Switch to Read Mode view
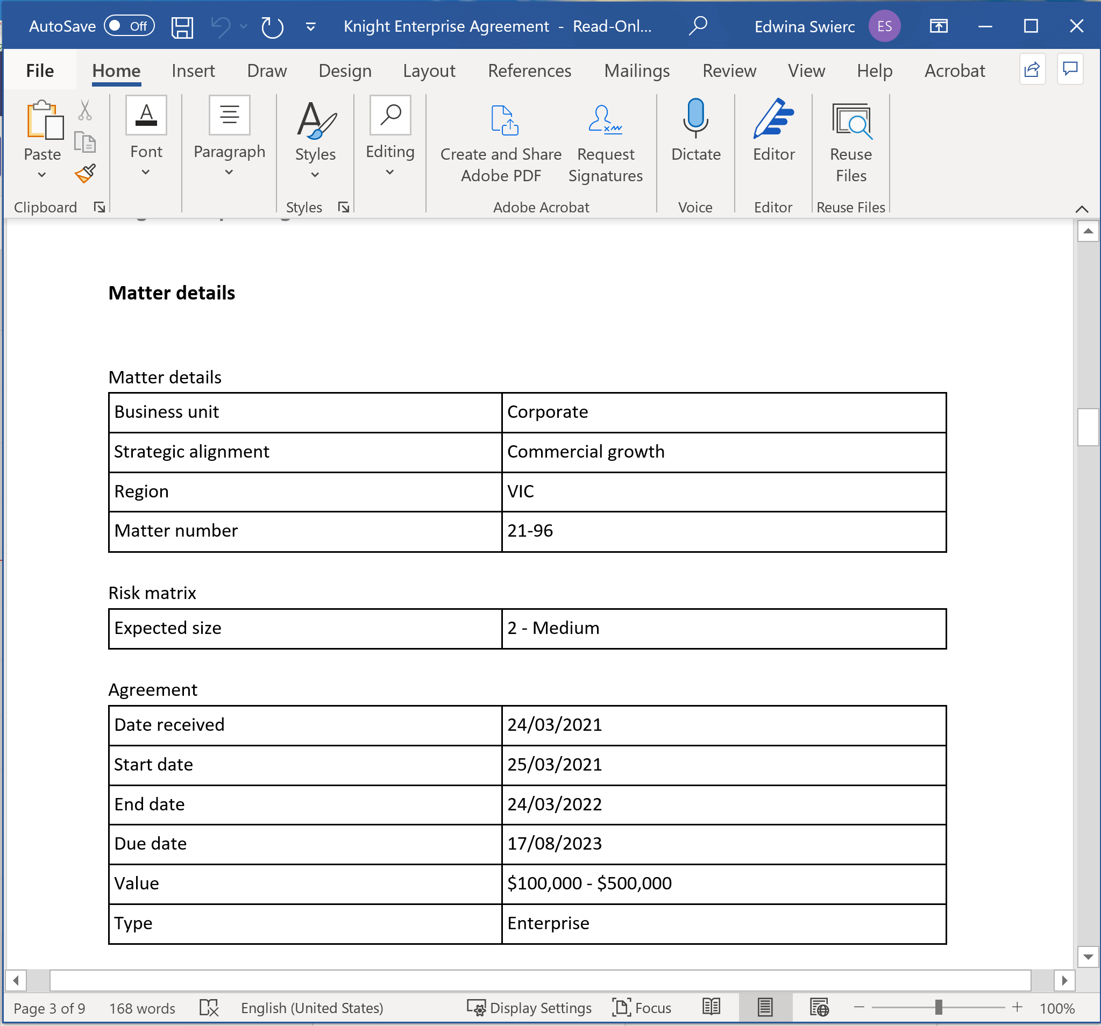The image size is (1101, 1026). tap(711, 1007)
